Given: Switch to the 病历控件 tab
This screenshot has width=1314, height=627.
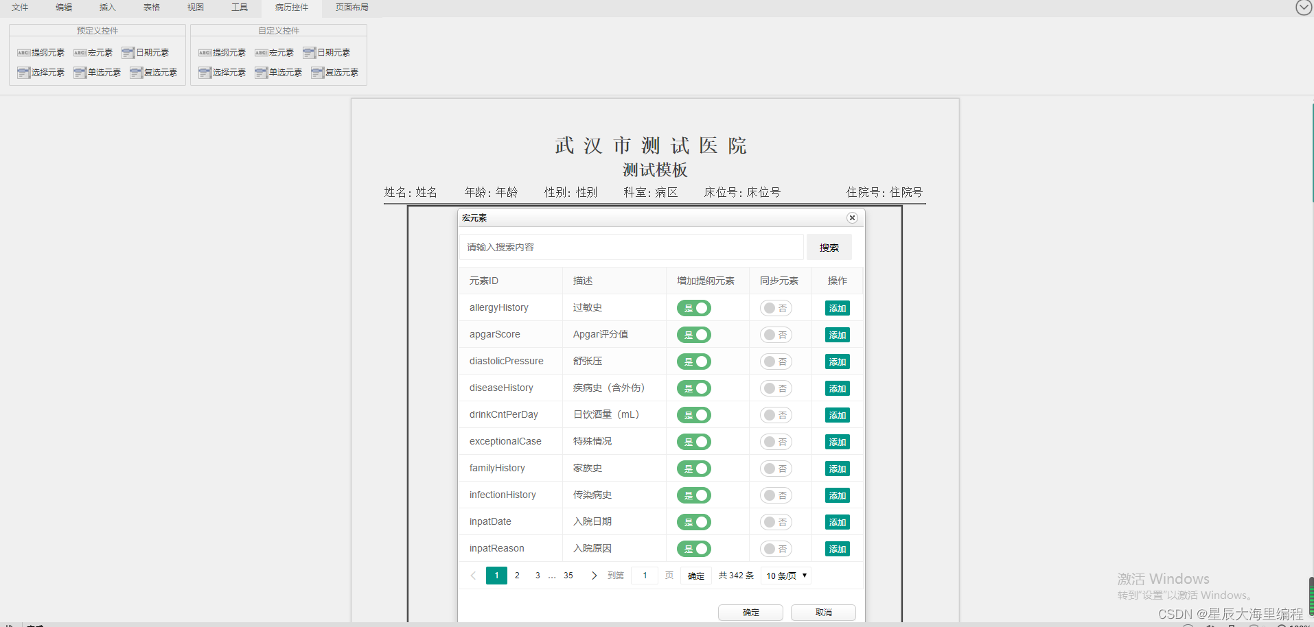Looking at the screenshot, I should point(292,8).
